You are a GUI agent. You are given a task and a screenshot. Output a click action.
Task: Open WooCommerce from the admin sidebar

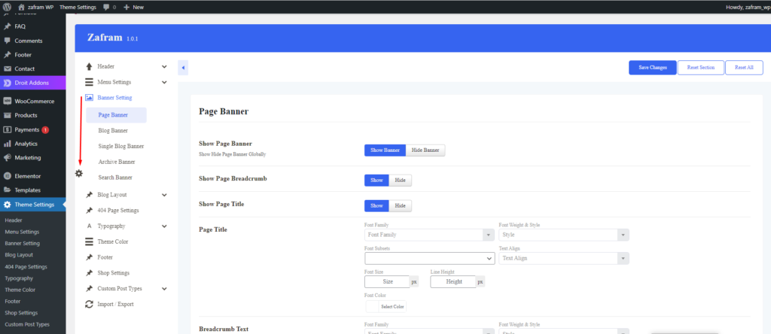point(34,101)
